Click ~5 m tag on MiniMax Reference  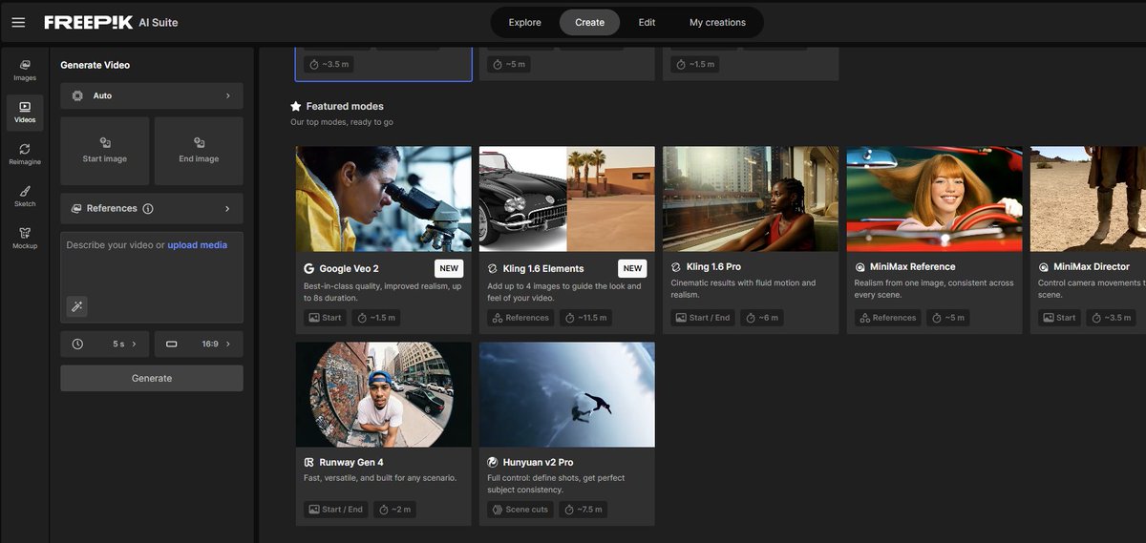pos(948,318)
